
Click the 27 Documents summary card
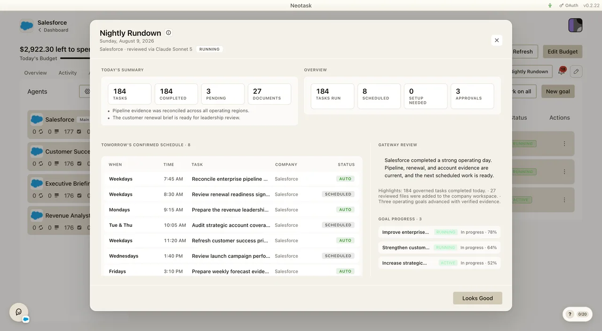point(269,94)
